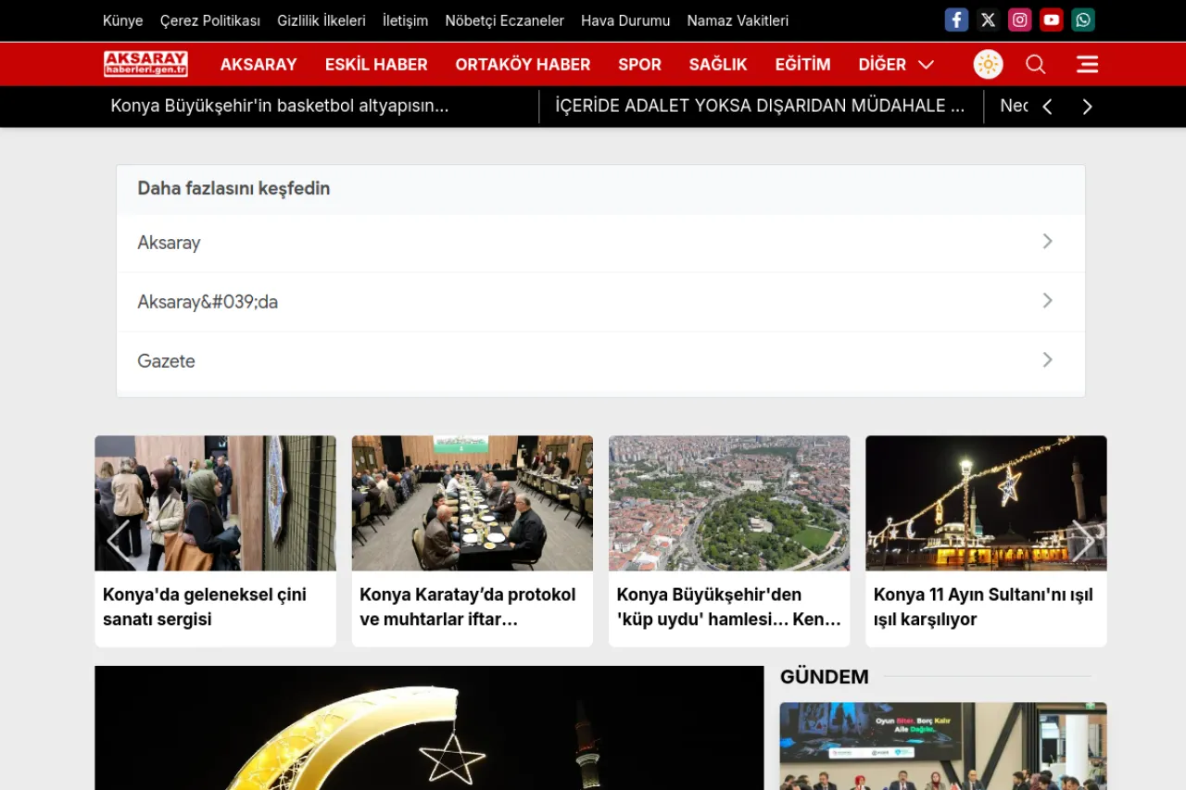This screenshot has width=1186, height=790.
Task: Read the Konya çini sanatı sergisi headline
Action: click(204, 607)
